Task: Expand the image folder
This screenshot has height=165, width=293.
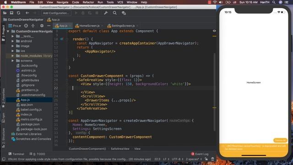Action: click(12, 46)
